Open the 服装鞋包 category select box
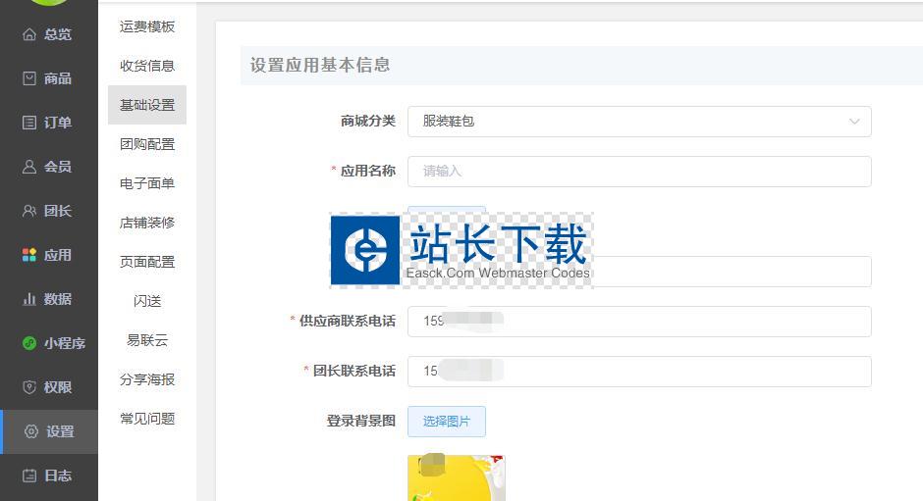923x501 pixels. click(x=628, y=122)
